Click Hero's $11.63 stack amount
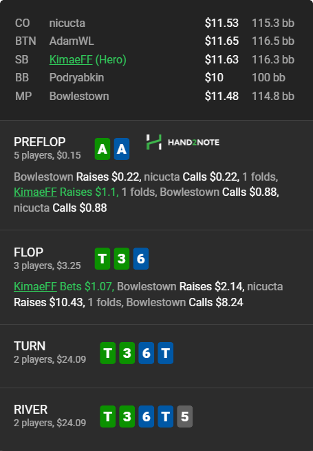 222,59
